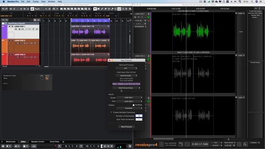
Task: Open the Selected Audio input range dropdown
Action: click(126, 75)
